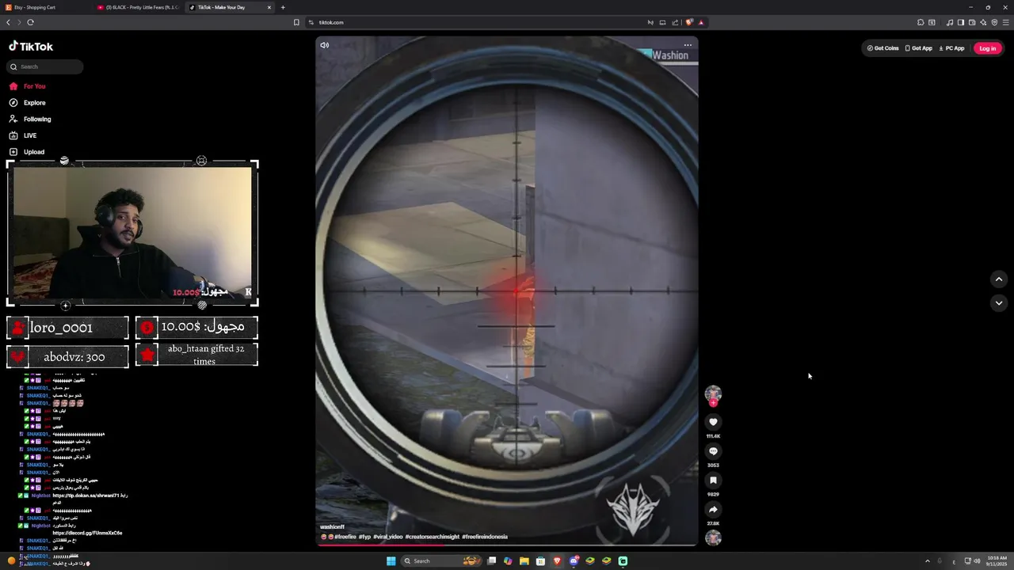The image size is (1014, 570).
Task: Open a new browser tab
Action: coord(283,7)
